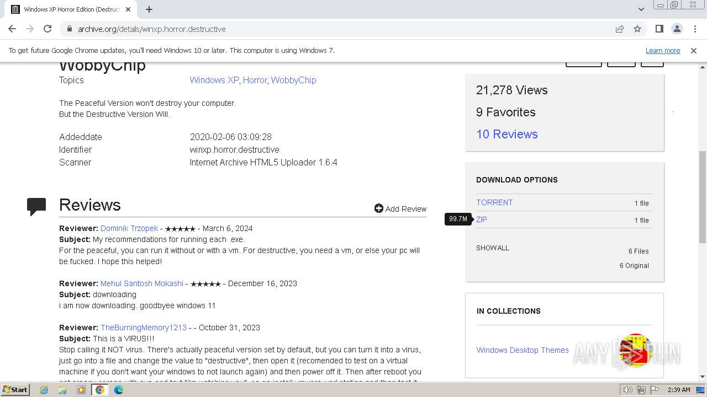707x397 pixels.
Task: Open reviewer TheBurningMemory1213 profile
Action: (144, 328)
